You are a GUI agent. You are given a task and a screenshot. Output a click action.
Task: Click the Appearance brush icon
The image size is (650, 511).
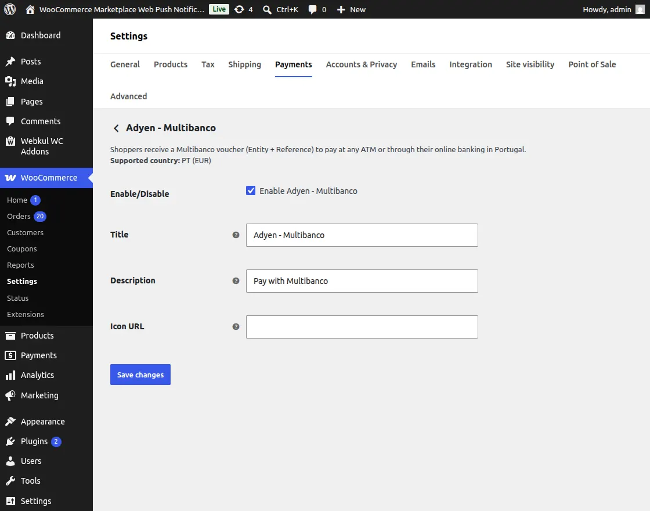[x=10, y=422]
